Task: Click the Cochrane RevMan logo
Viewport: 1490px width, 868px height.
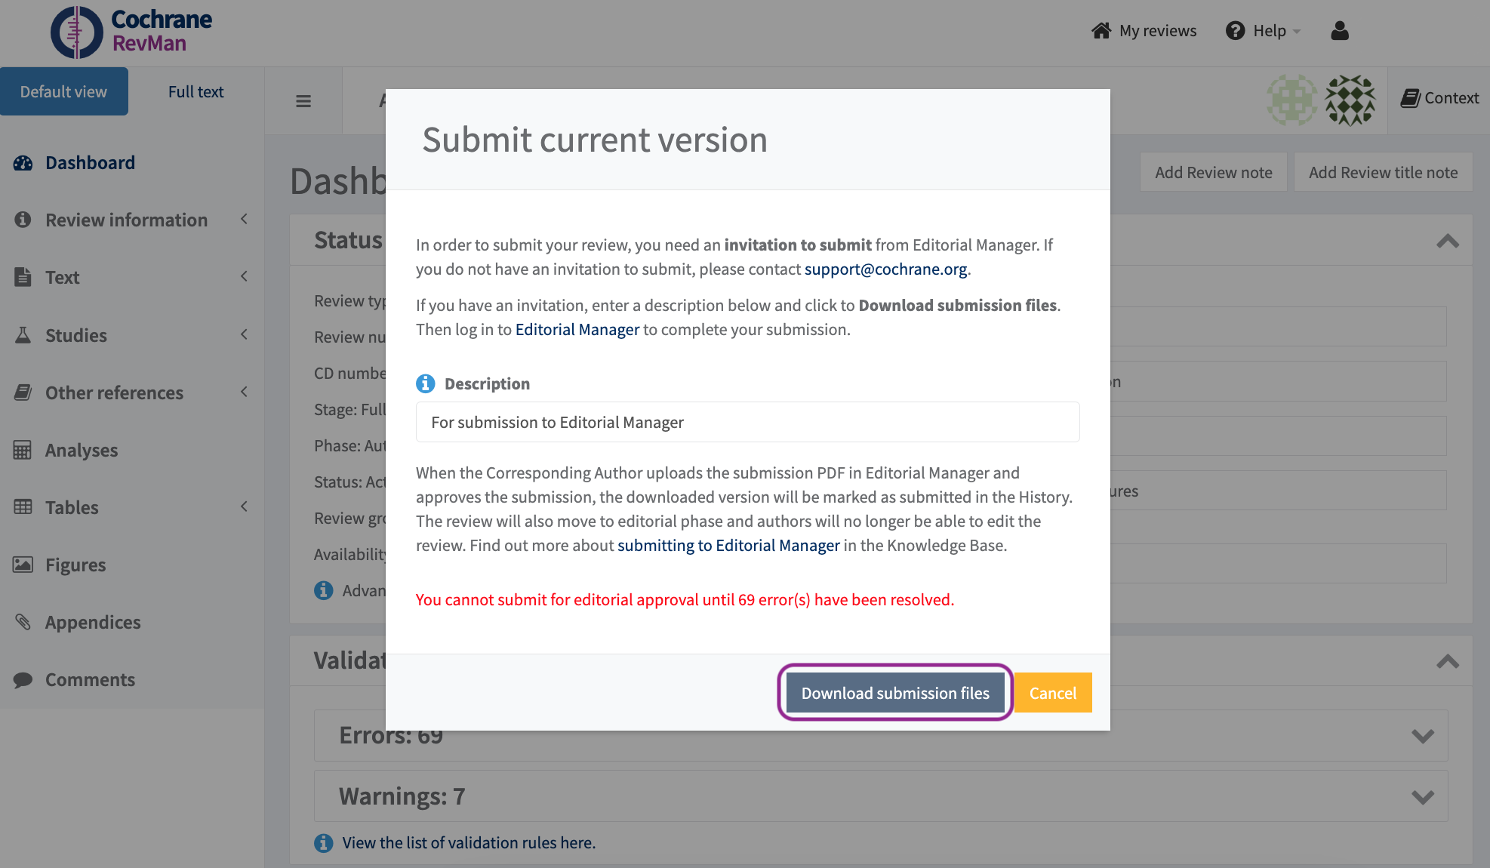Action: 131,32
